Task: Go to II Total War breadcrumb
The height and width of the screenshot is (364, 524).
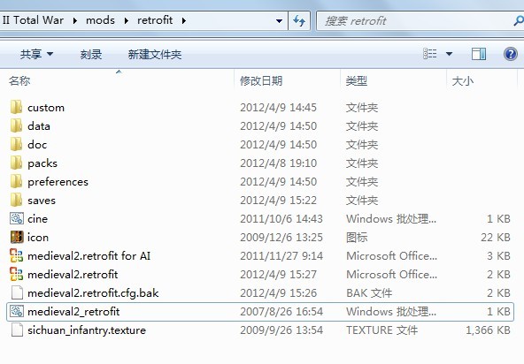Action: point(33,20)
